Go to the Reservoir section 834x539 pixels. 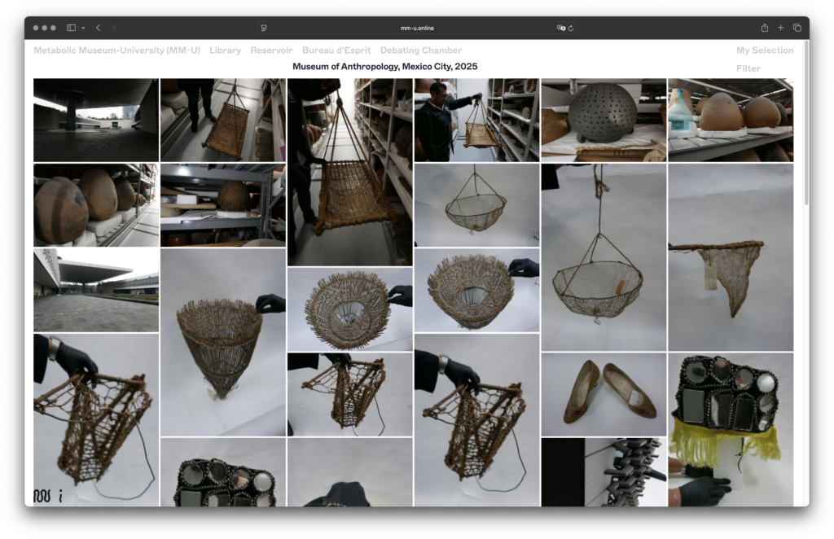(271, 50)
